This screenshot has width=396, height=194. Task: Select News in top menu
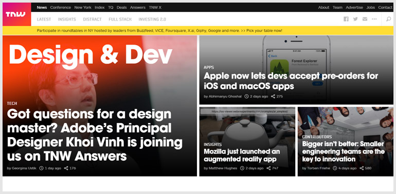42,7
